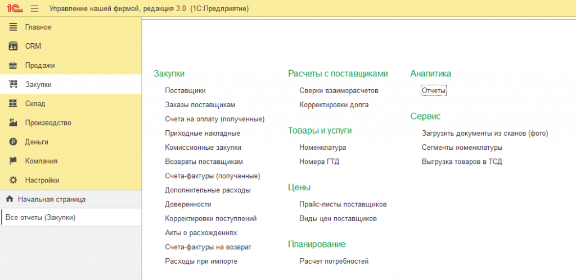The height and width of the screenshot is (280, 576).
Task: Open the Компания section label
Action: click(x=41, y=161)
